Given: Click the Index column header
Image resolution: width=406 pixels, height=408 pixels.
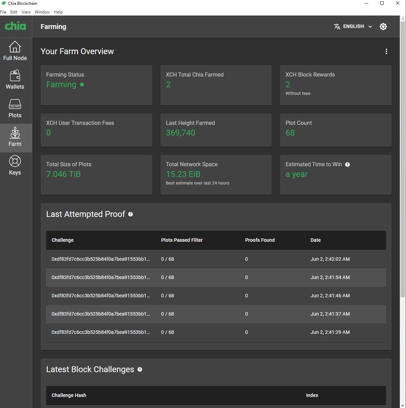Looking at the screenshot, I should (312, 395).
